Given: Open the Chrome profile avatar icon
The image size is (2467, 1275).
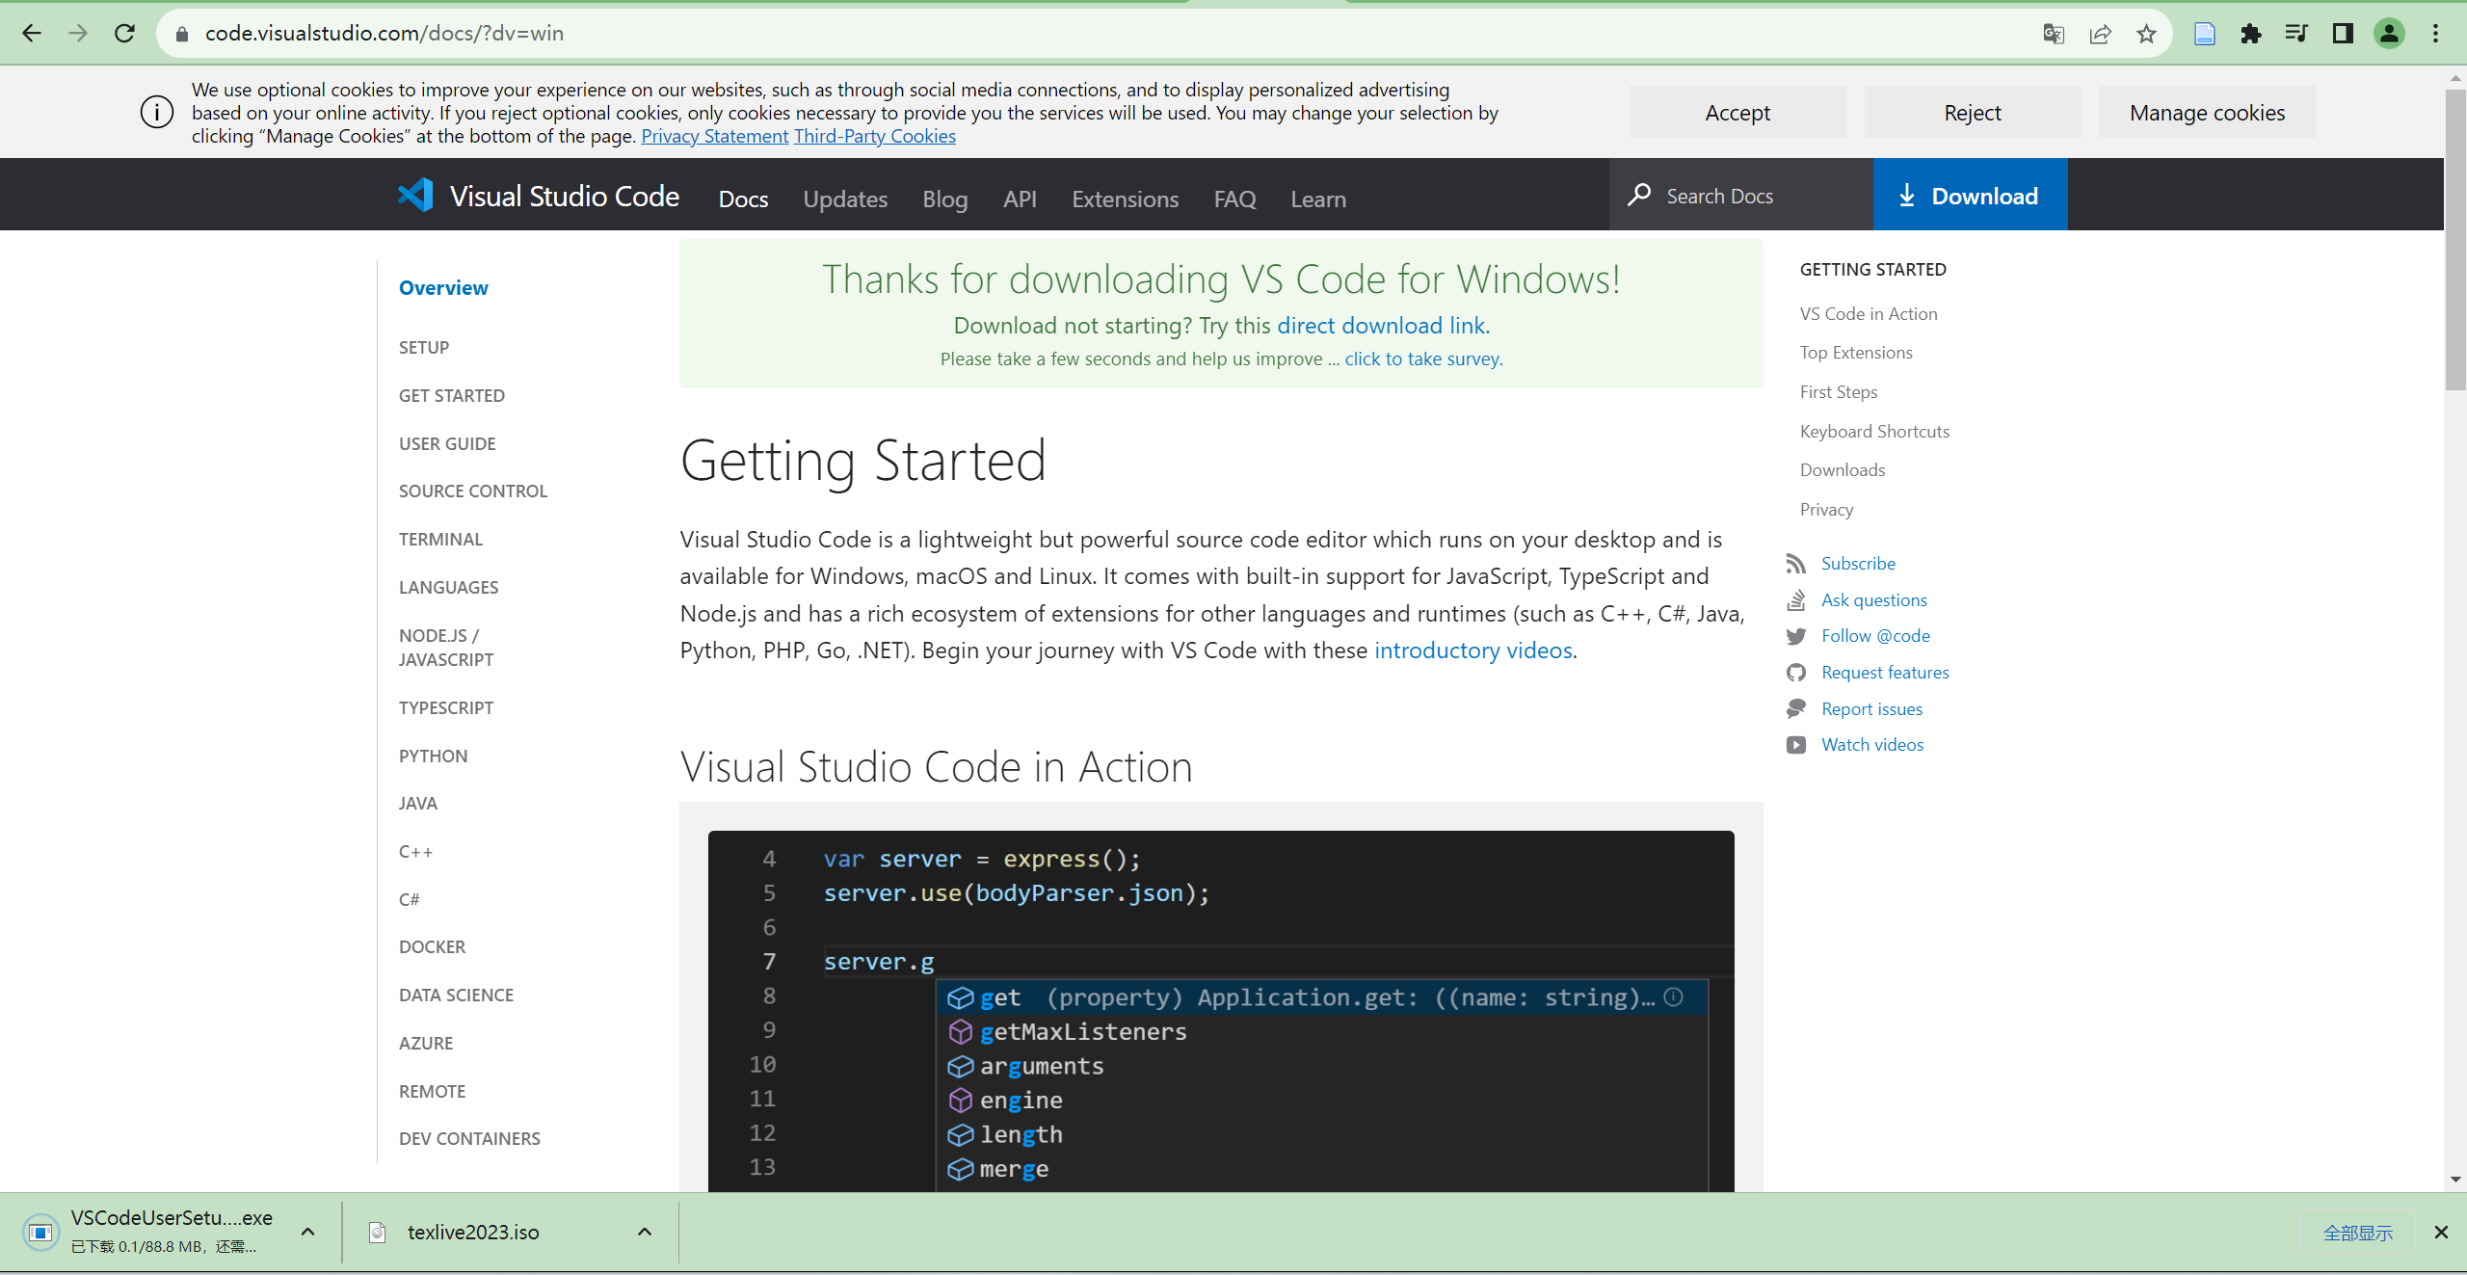Looking at the screenshot, I should [2389, 34].
